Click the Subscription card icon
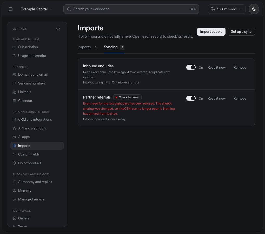The image size is (265, 234). (14, 47)
